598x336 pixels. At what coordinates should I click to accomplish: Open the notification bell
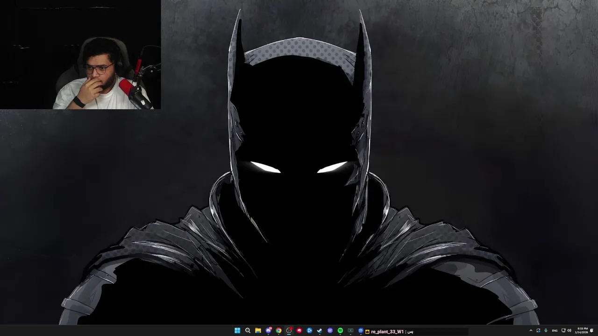[x=591, y=330]
